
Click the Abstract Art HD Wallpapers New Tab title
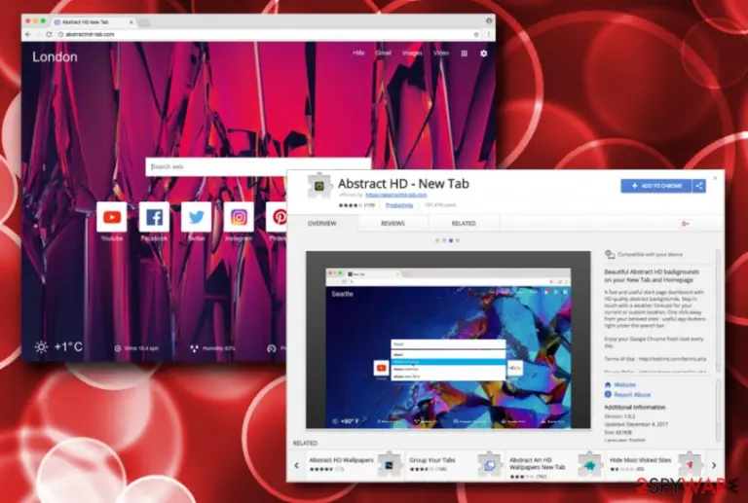[x=538, y=463]
